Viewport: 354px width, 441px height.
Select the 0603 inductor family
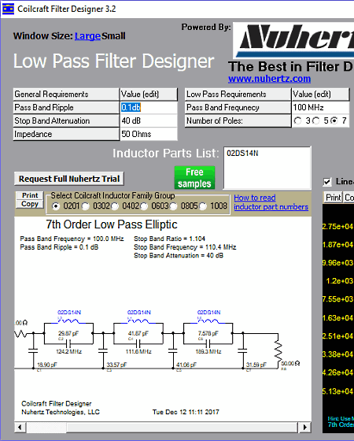(x=144, y=206)
